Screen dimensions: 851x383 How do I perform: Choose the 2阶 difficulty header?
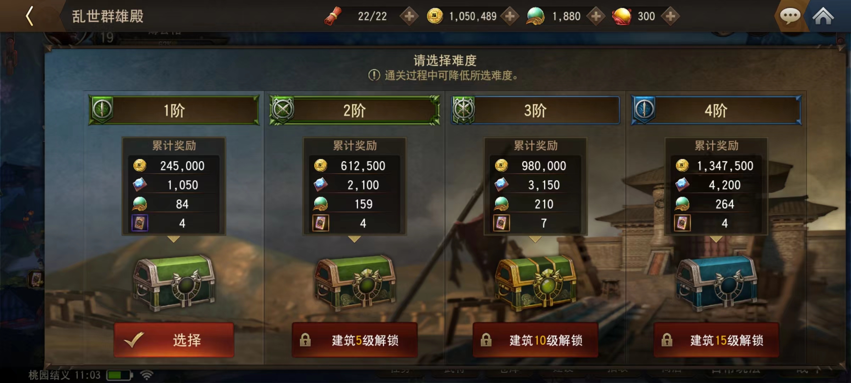(355, 110)
